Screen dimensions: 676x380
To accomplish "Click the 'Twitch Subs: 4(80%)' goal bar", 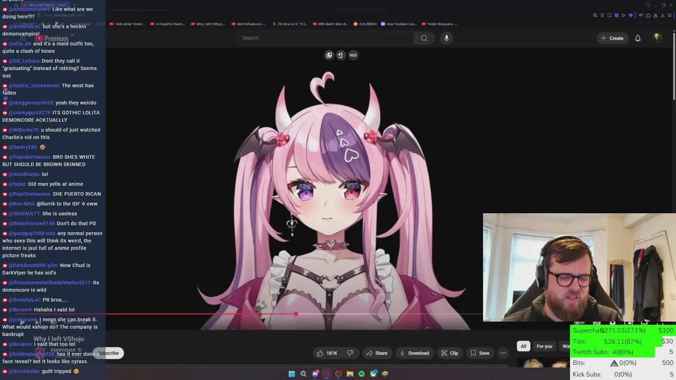I will point(623,352).
